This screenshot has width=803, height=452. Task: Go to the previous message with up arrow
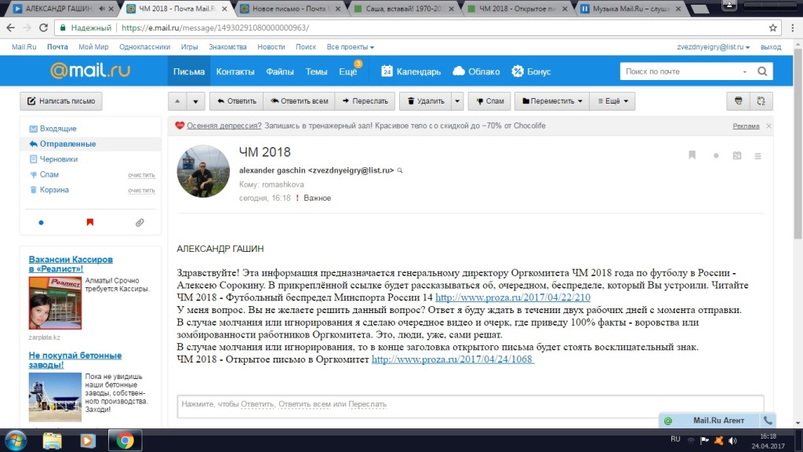click(177, 101)
